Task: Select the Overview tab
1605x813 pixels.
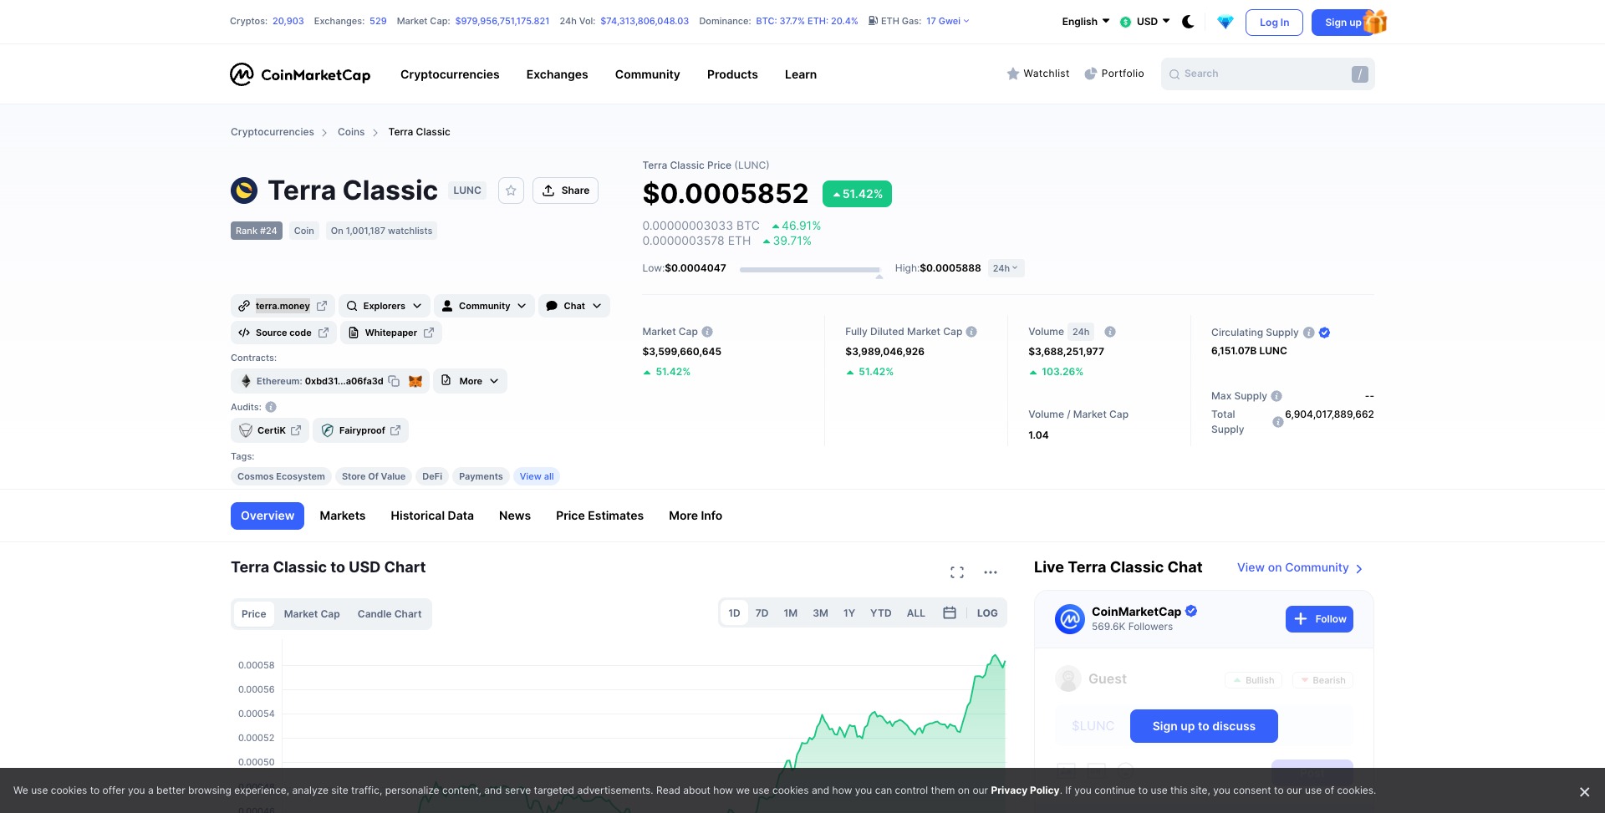Action: (267, 516)
